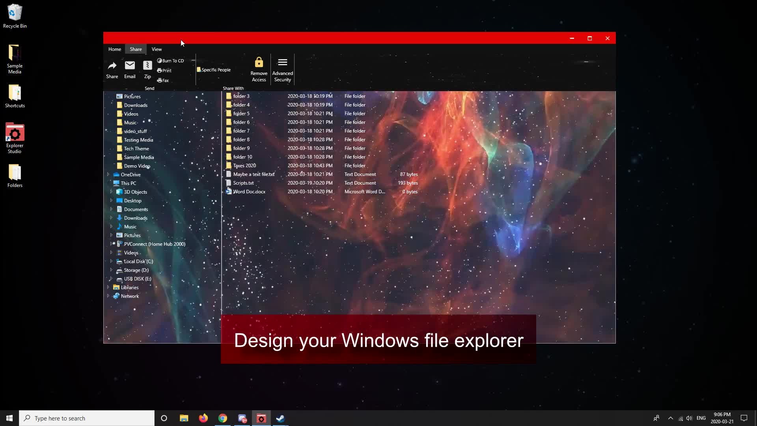Click the Print option in Send group
This screenshot has width=757, height=426.
tap(164, 71)
